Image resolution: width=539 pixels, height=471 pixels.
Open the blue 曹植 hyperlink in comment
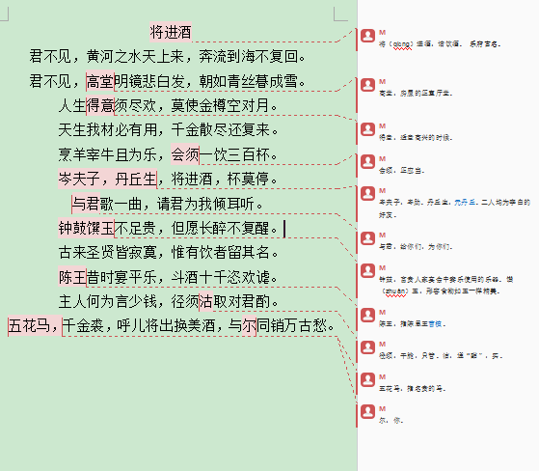click(x=435, y=323)
